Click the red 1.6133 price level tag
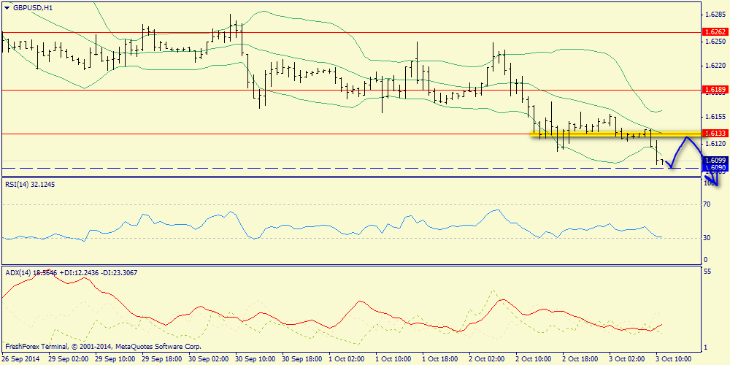This screenshot has width=730, height=365. click(x=714, y=134)
